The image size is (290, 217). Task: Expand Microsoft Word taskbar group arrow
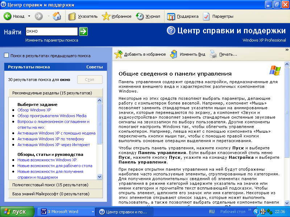[93, 212]
